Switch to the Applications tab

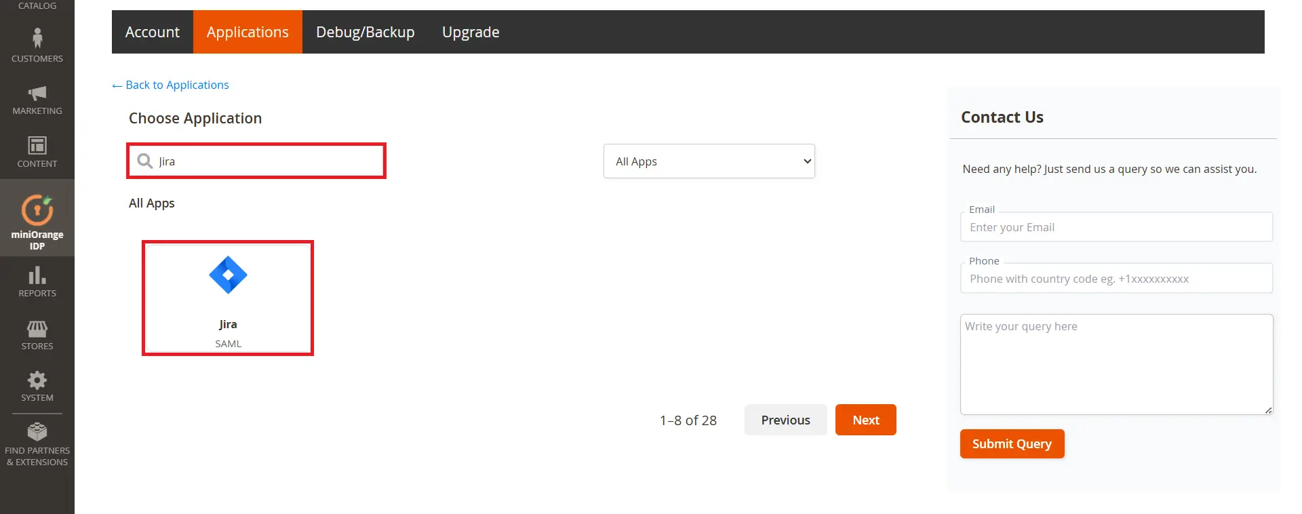(248, 32)
